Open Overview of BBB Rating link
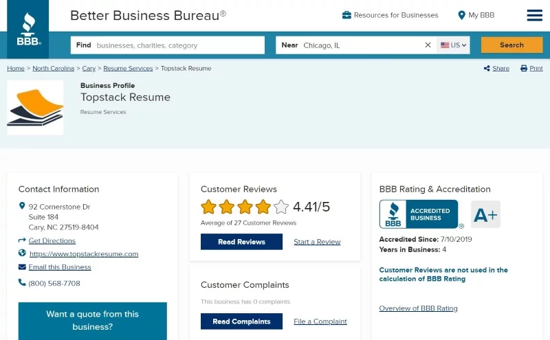The height and width of the screenshot is (340, 550). point(418,308)
